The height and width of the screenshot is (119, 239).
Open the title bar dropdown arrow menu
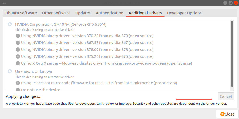[x=3, y=3]
